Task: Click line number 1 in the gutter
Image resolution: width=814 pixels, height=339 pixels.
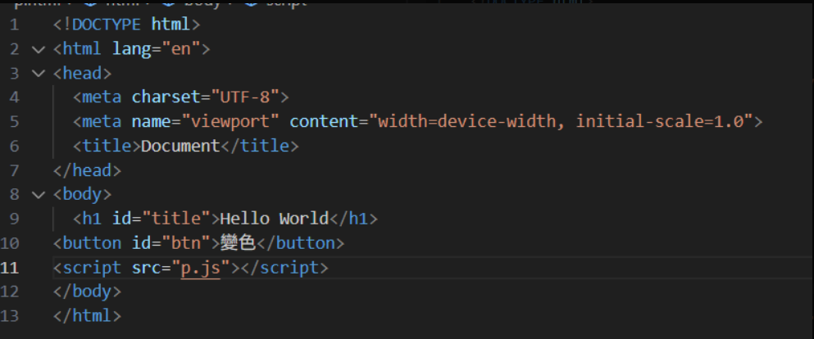Action: pos(14,25)
